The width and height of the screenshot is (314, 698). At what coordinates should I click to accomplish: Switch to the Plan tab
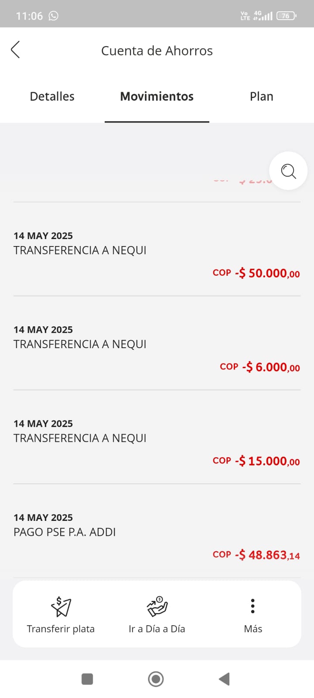[261, 96]
